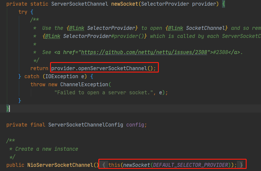Click the "Create a new instance" comment
This screenshot has width=261, height=171.
coord(47,149)
